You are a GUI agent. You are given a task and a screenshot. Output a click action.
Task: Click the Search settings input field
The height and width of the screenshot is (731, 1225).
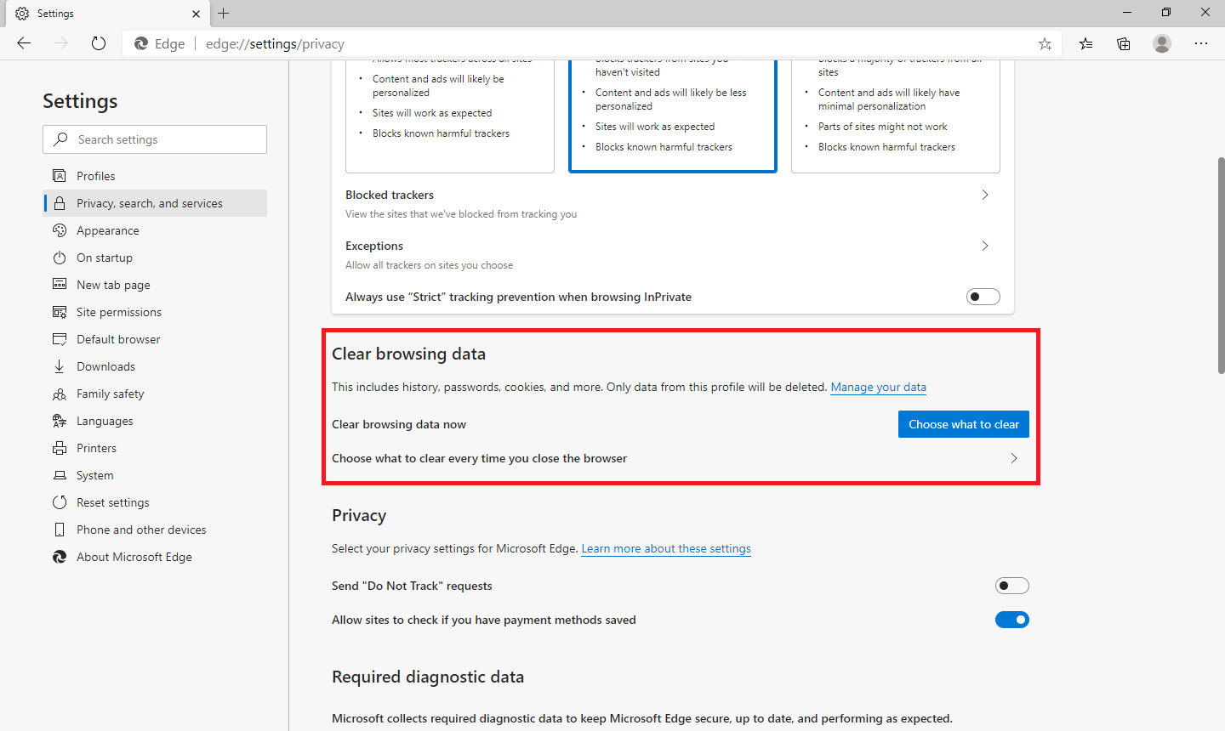point(155,139)
